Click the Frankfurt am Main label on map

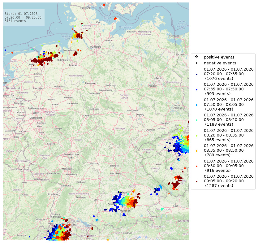pyautogui.click(x=71, y=156)
